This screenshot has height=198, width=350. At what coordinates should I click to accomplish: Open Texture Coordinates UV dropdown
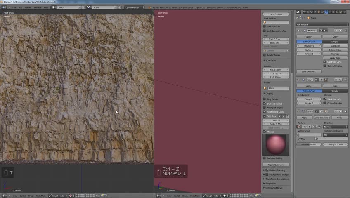(x=335, y=134)
